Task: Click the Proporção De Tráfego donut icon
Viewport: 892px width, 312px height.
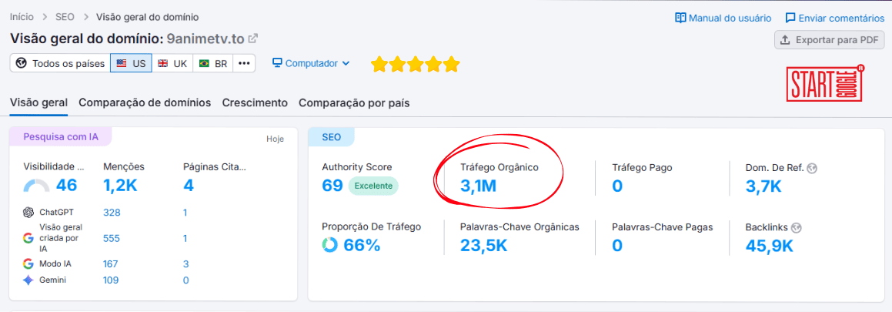Action: [330, 246]
